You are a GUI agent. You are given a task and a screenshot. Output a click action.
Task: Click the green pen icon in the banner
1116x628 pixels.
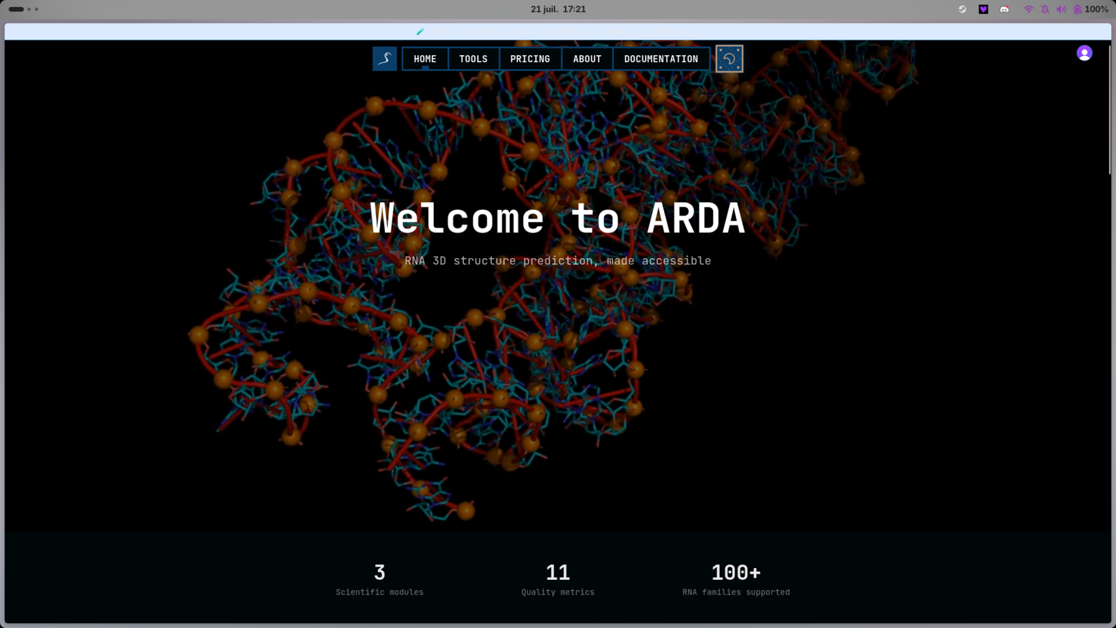pyautogui.click(x=420, y=31)
